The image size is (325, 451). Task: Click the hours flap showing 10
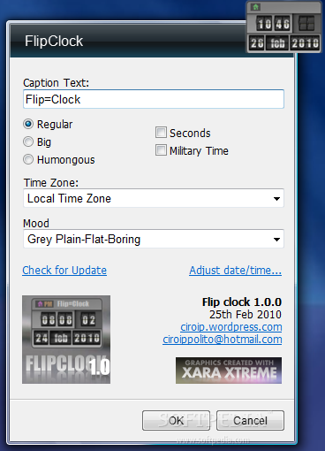point(264,24)
